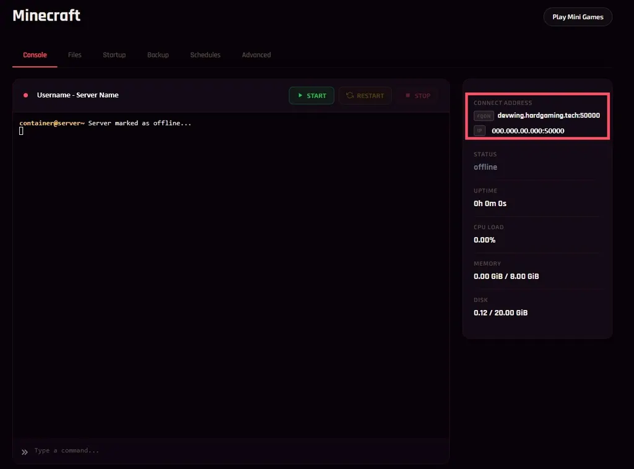The image size is (634, 469).
Task: Go to the Backup tab
Action: pos(158,55)
